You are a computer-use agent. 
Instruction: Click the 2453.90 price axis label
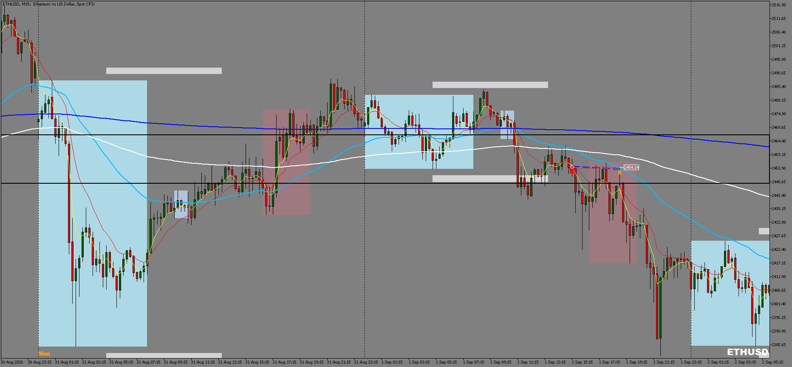(x=779, y=168)
